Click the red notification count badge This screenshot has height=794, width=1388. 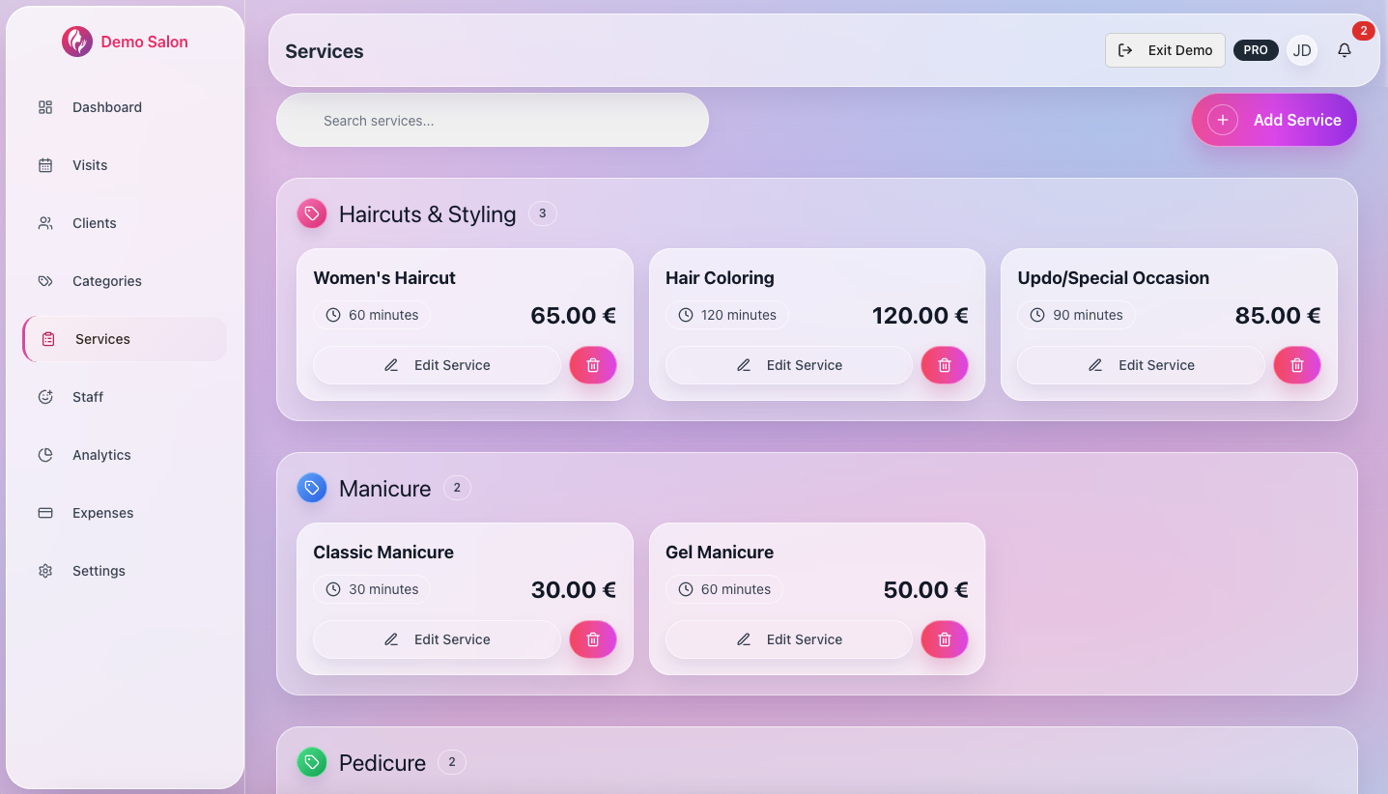pos(1363,31)
